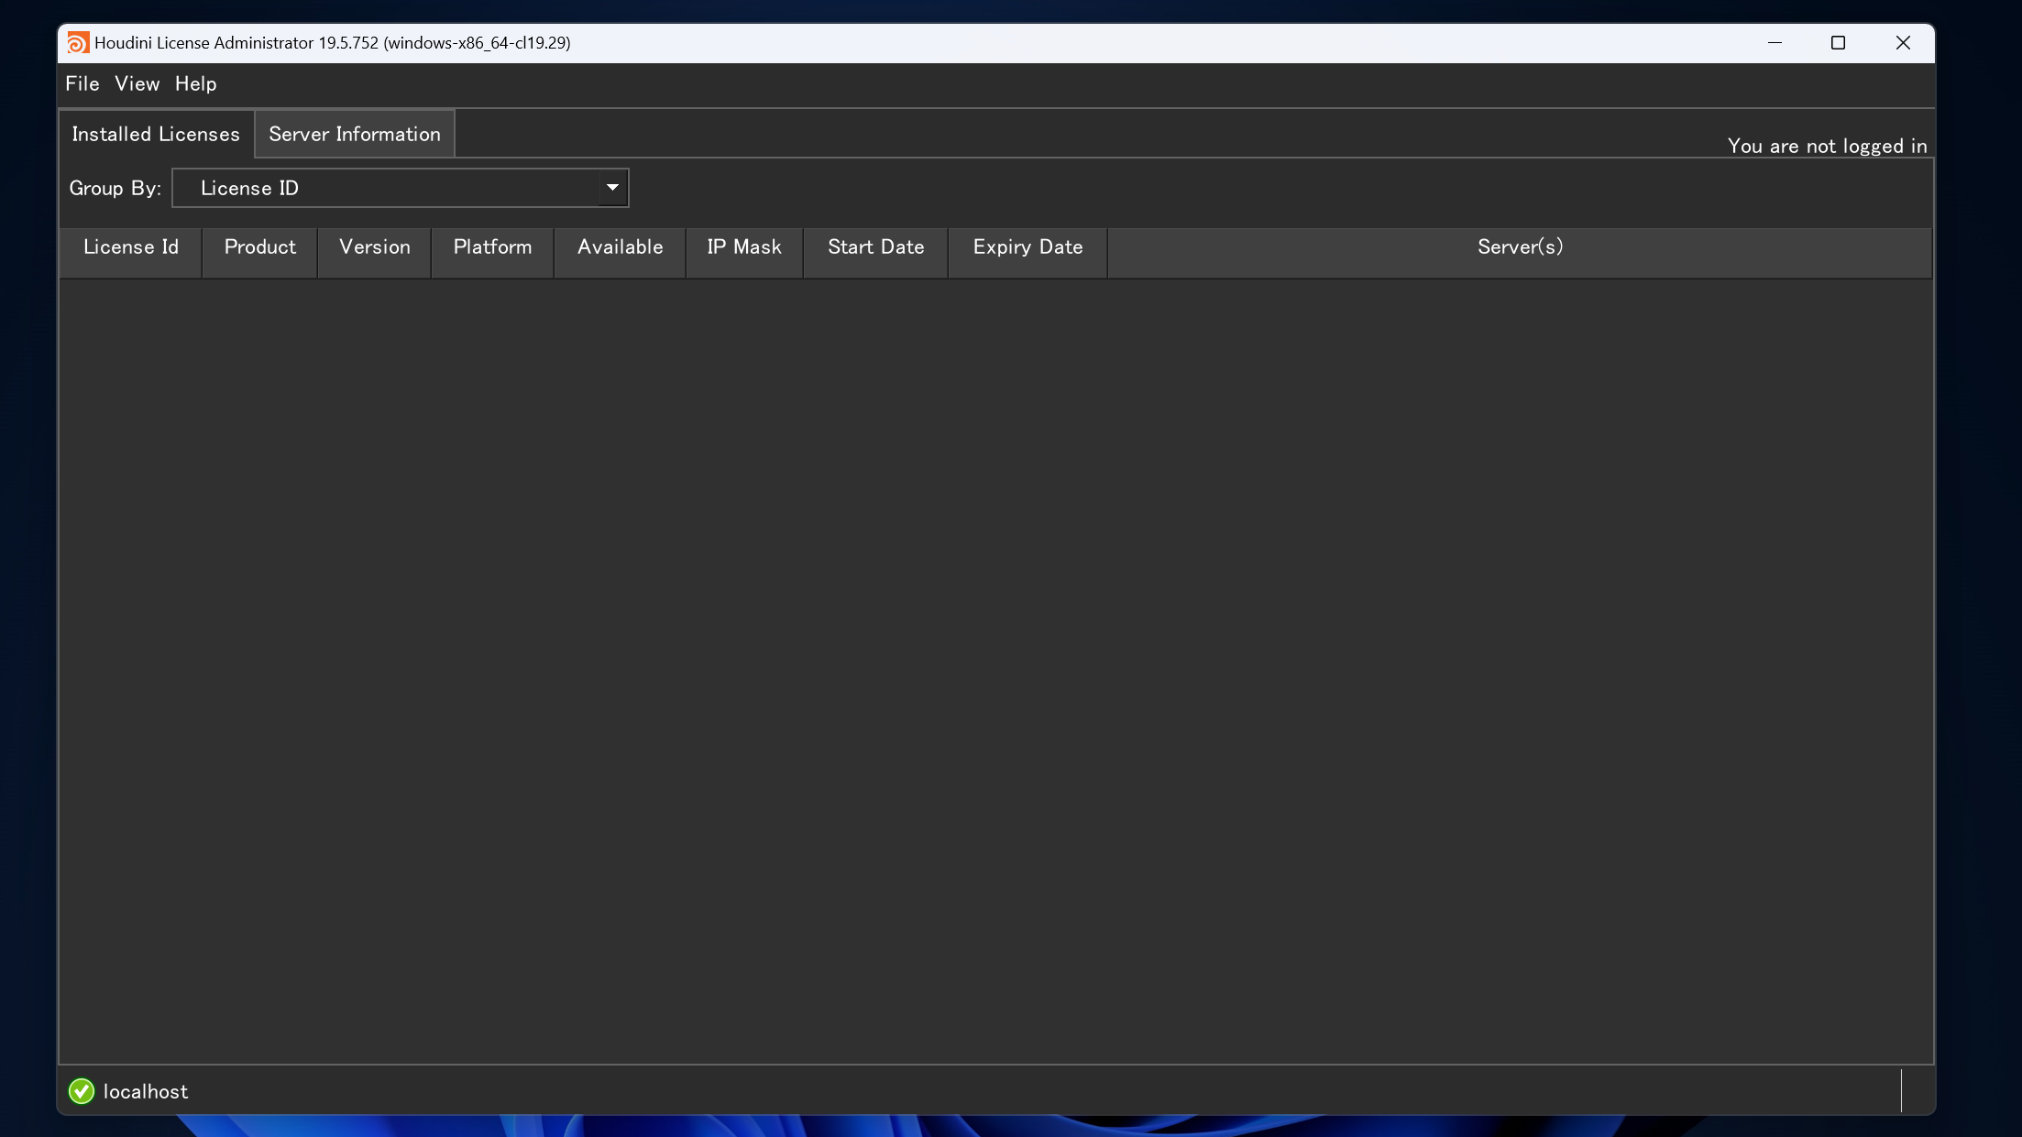Click the 'You are not logged in' status
This screenshot has width=2022, height=1137.
click(1827, 146)
